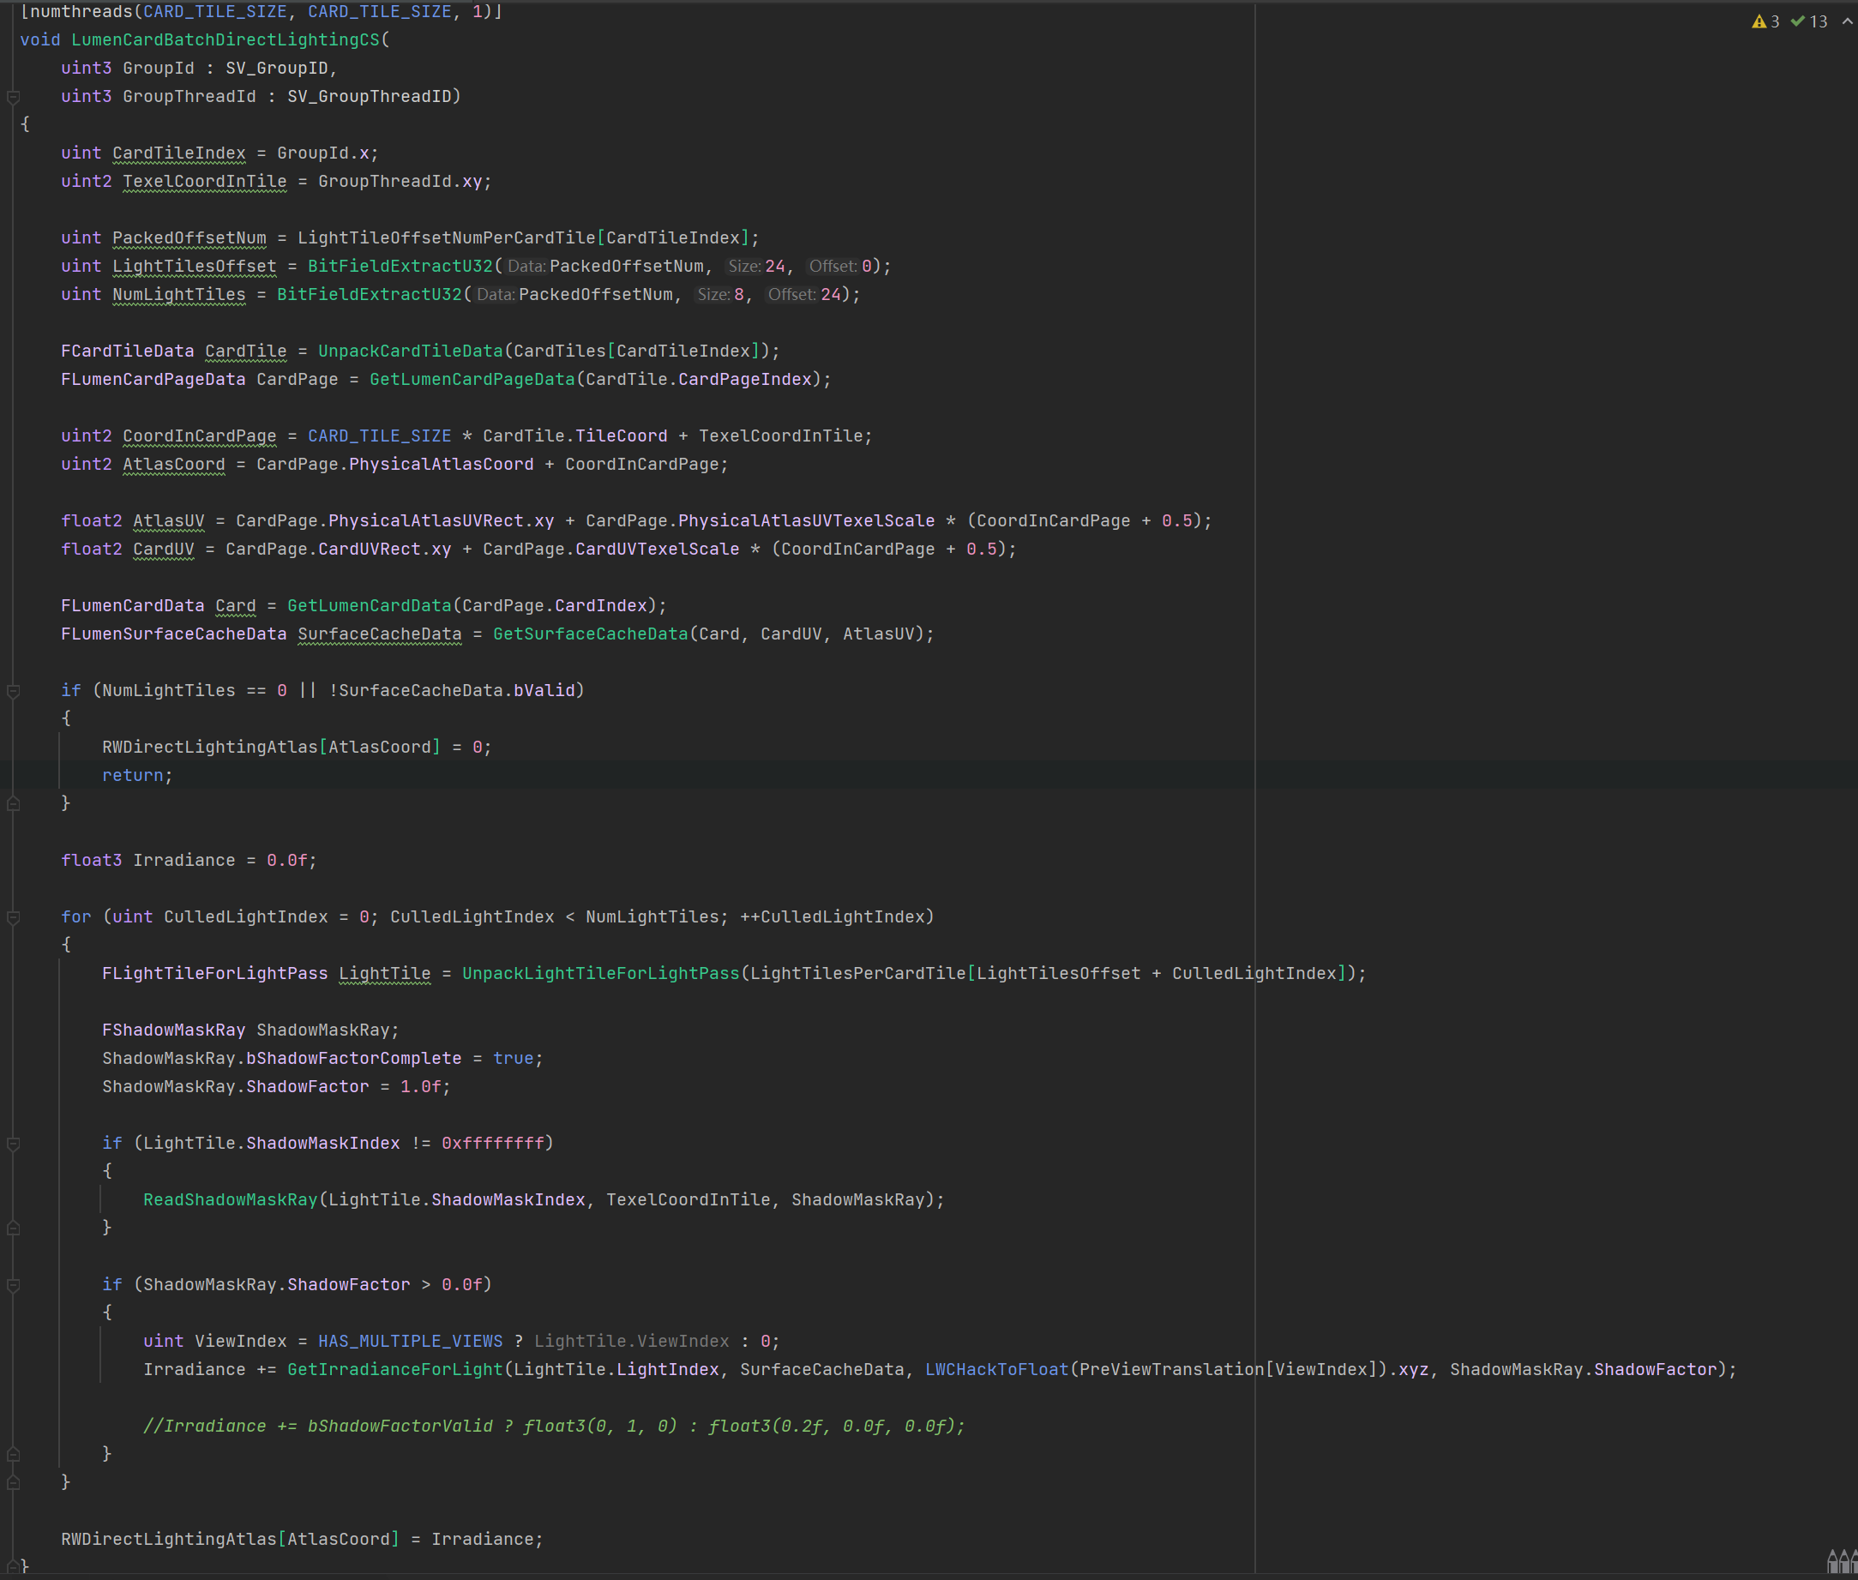Click the up-chevron previous highlighted error arrow

[1846, 21]
